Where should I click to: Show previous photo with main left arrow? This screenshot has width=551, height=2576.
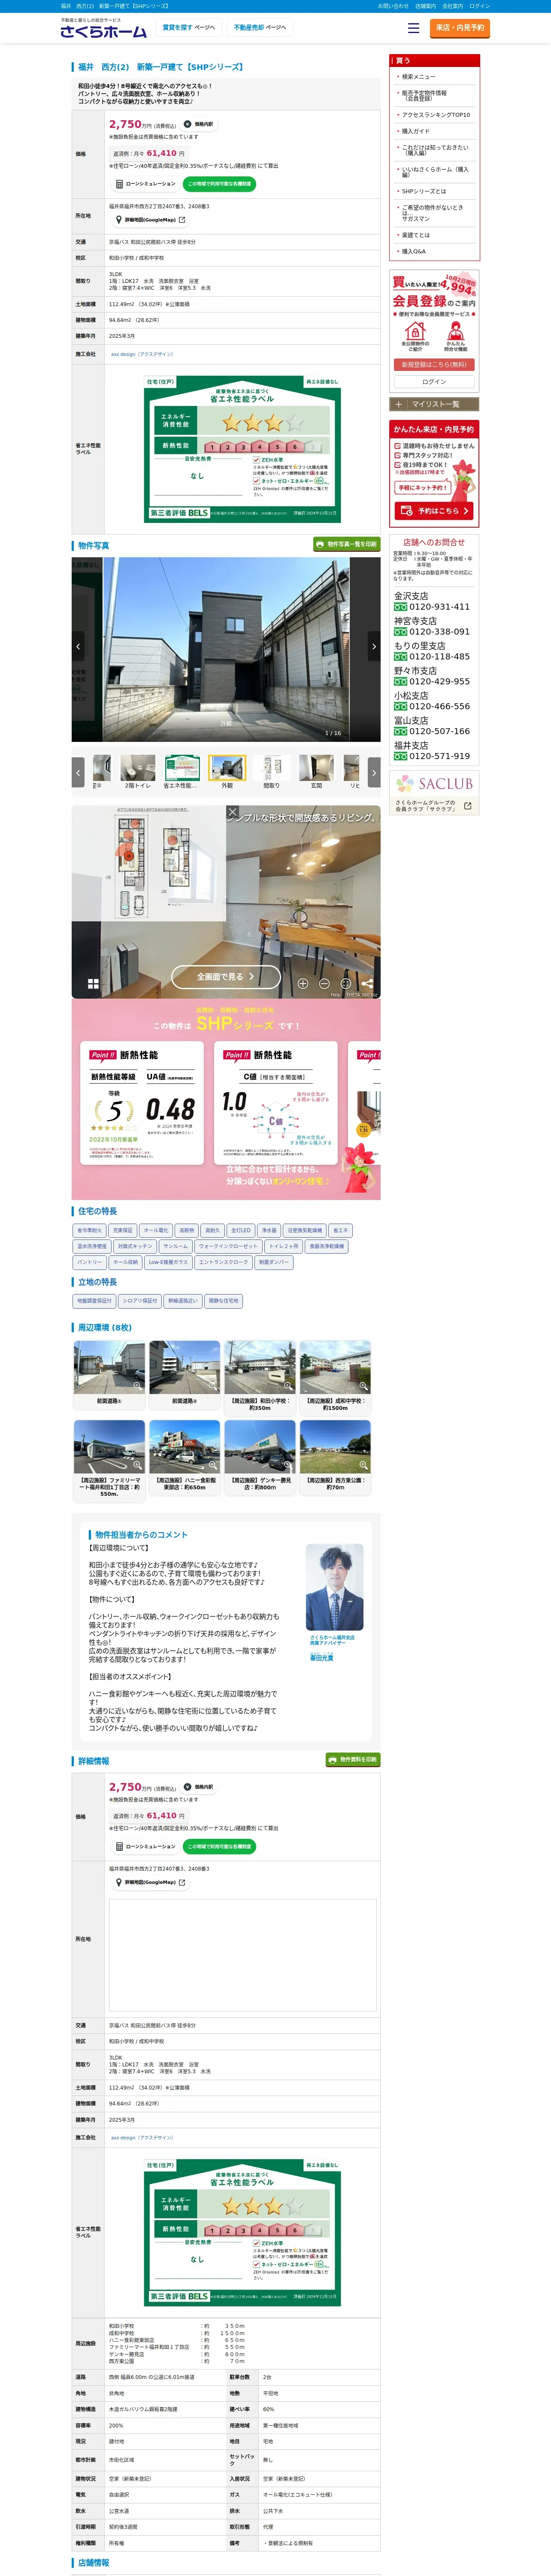click(78, 647)
